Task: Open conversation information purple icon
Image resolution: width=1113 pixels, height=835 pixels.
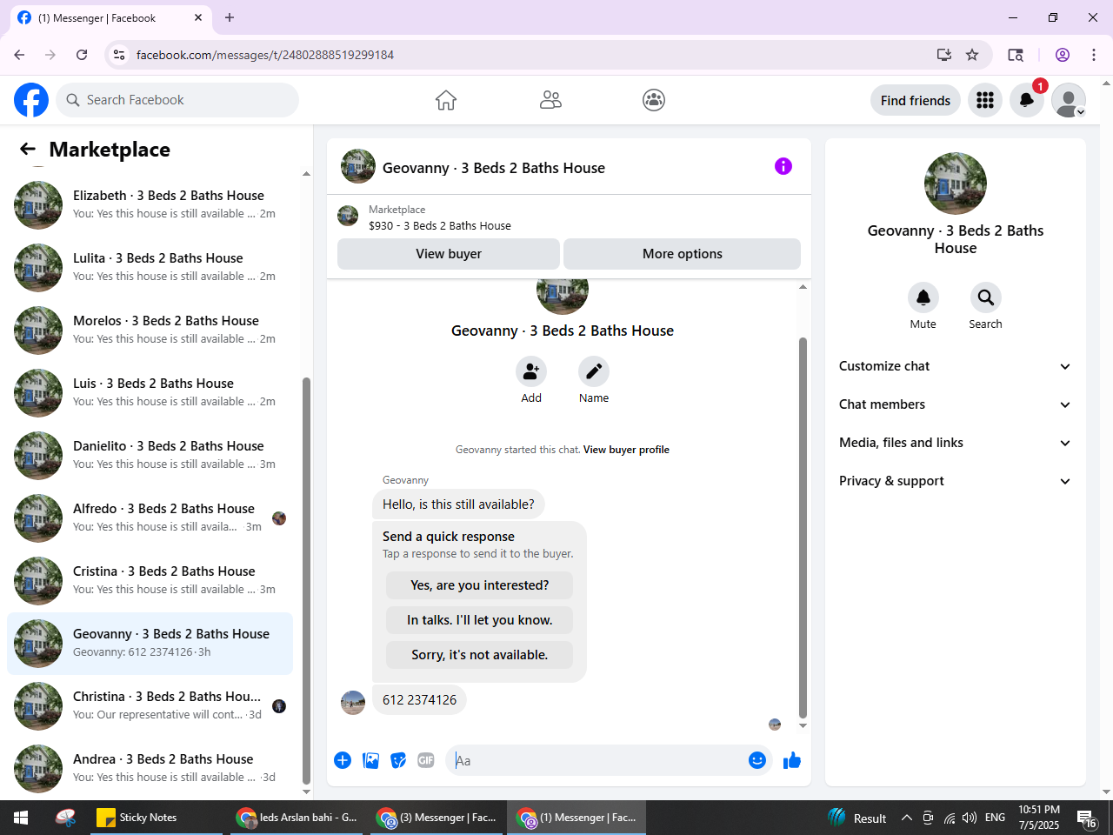Action: (783, 166)
